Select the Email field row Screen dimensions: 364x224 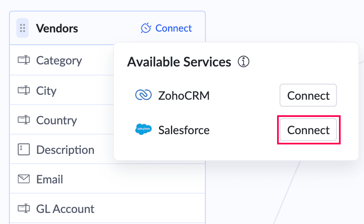[x=107, y=179]
